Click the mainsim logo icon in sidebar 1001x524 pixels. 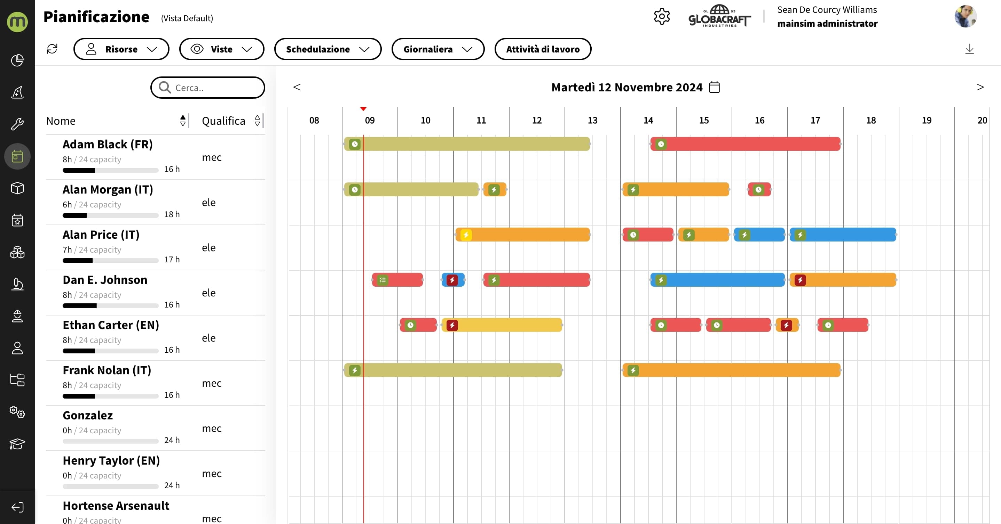coord(17,22)
